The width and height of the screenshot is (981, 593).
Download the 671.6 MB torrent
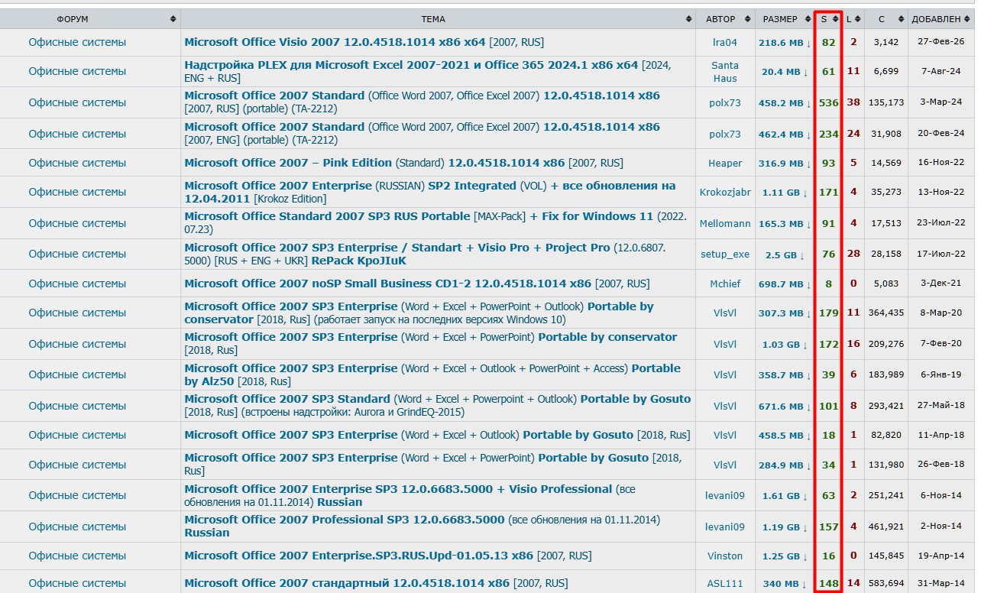[x=785, y=406]
